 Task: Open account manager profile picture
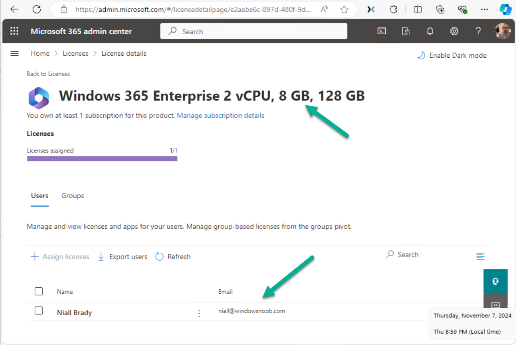[503, 31]
